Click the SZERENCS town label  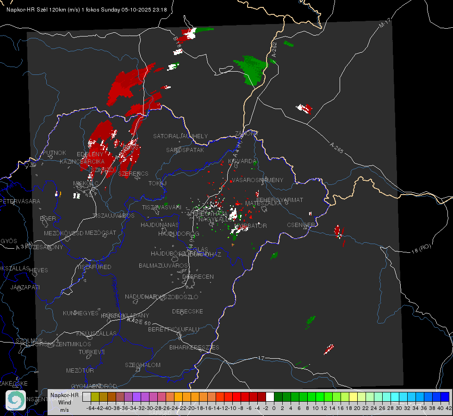[133, 173]
